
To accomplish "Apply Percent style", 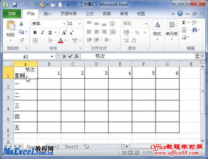I will [x=137, y=32].
